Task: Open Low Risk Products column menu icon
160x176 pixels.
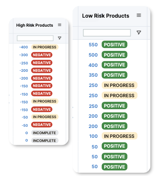Action: (139, 15)
